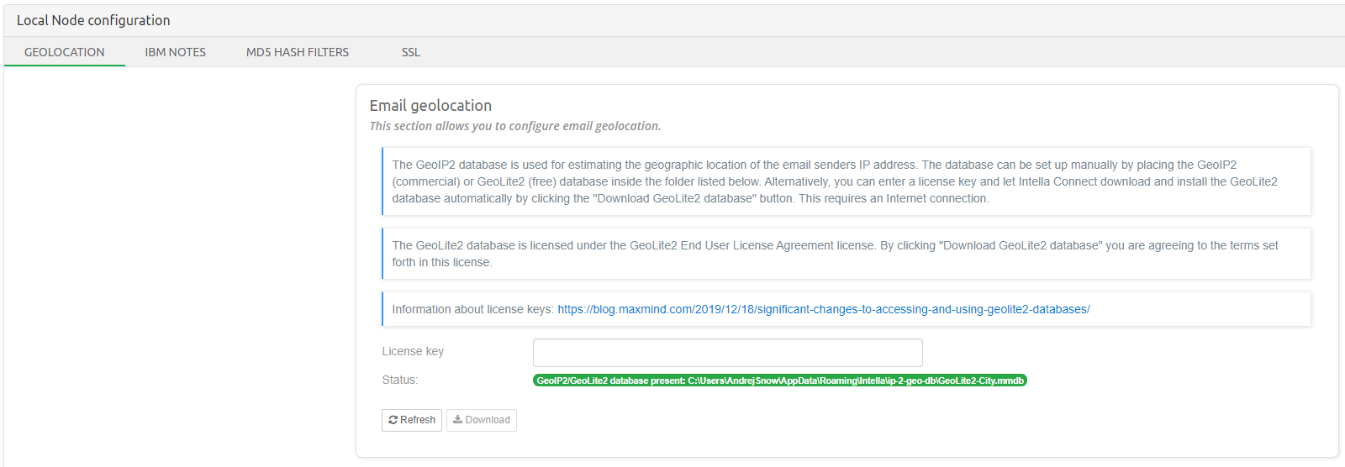
Task: Click the download arrow icon
Action: click(x=457, y=420)
